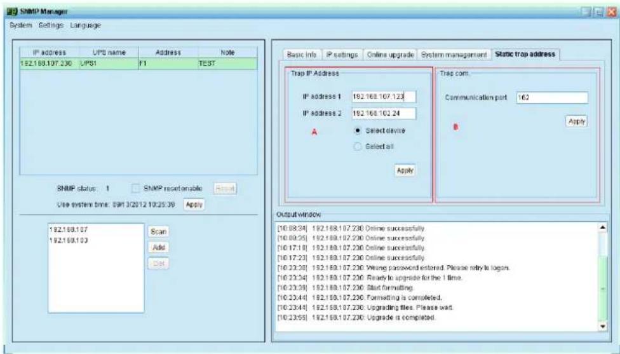Screen dimensions: 620x354
Task: Open the Settings menu
Action: [51, 25]
